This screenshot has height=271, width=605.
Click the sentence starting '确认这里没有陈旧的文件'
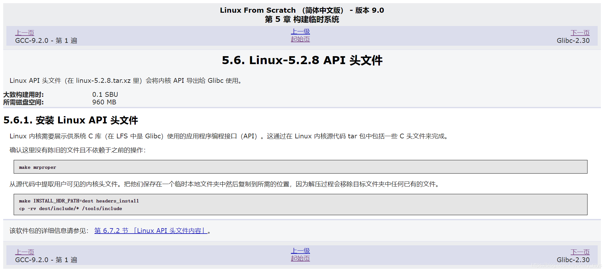[x=78, y=150]
